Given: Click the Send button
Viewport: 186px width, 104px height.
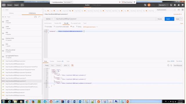Looking at the screenshot, I should point(168,19).
